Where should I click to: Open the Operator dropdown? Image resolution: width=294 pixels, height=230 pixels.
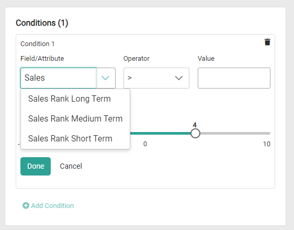[x=156, y=78]
